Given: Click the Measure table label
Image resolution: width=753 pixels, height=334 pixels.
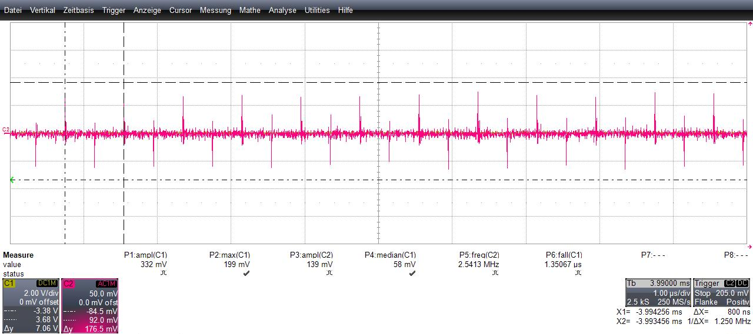Looking at the screenshot, I should click(18, 255).
